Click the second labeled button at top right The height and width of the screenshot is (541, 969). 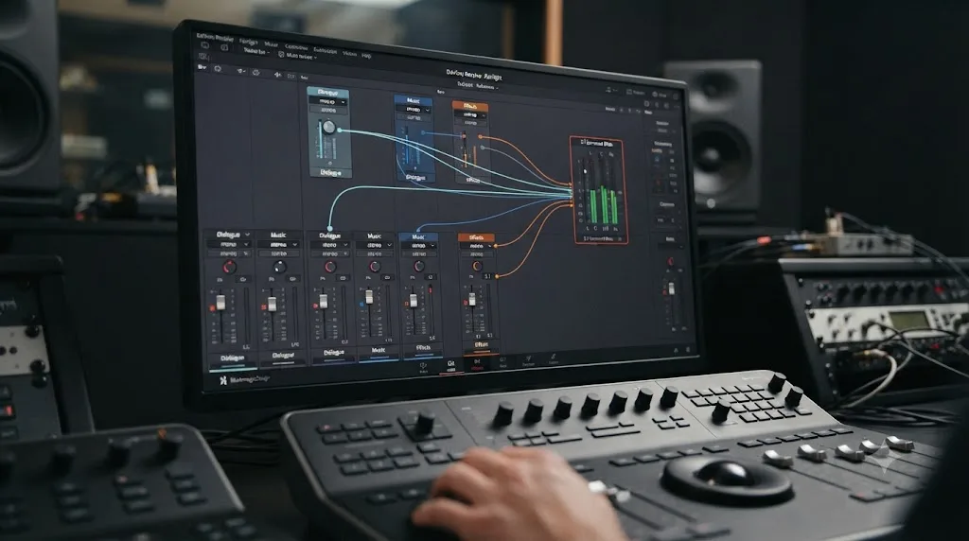point(660,95)
